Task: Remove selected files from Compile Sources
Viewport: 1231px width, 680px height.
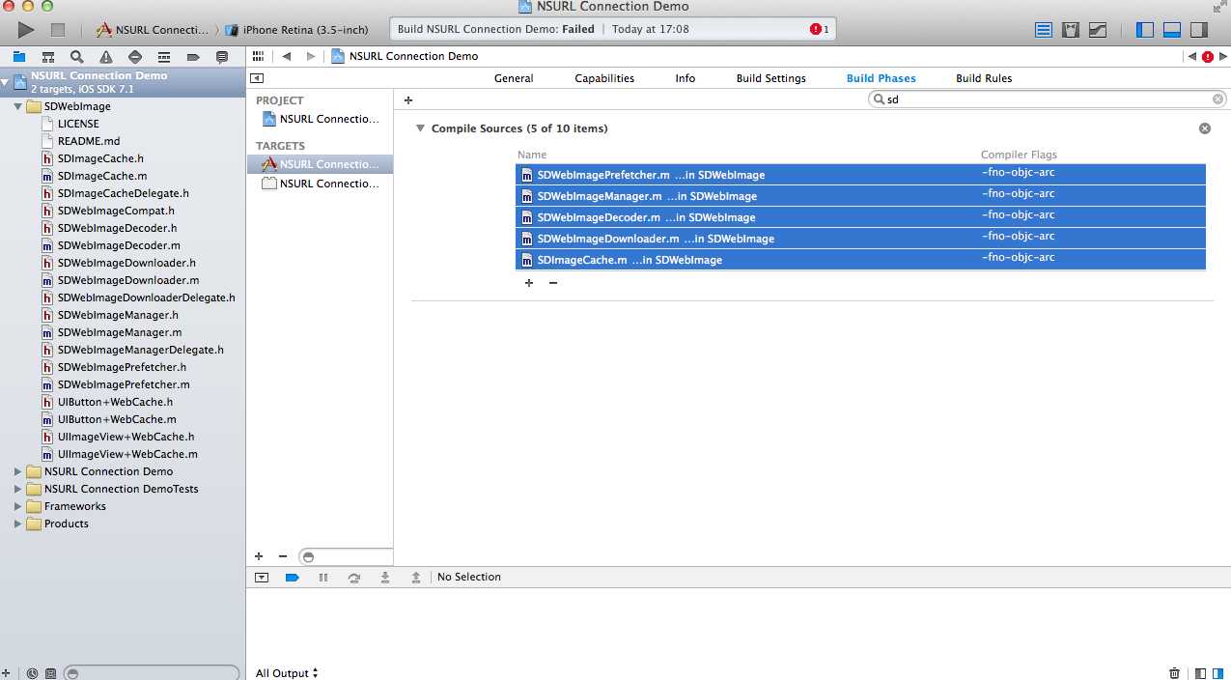Action: [553, 283]
